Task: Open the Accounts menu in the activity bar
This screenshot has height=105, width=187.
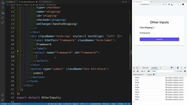Action: [3, 95]
